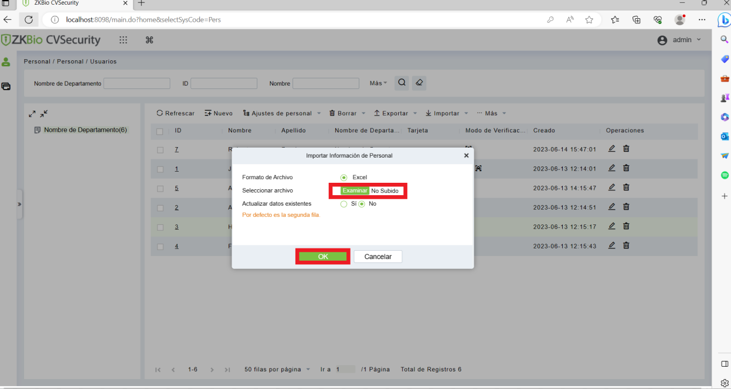Image resolution: width=731 pixels, height=389 pixels.
Task: Clear filters with the eraser icon
Action: coord(419,83)
